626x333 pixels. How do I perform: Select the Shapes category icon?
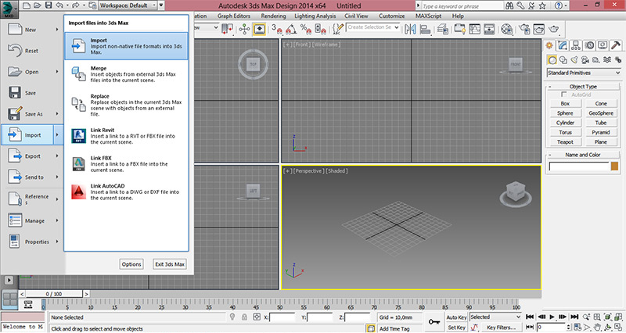point(563,60)
